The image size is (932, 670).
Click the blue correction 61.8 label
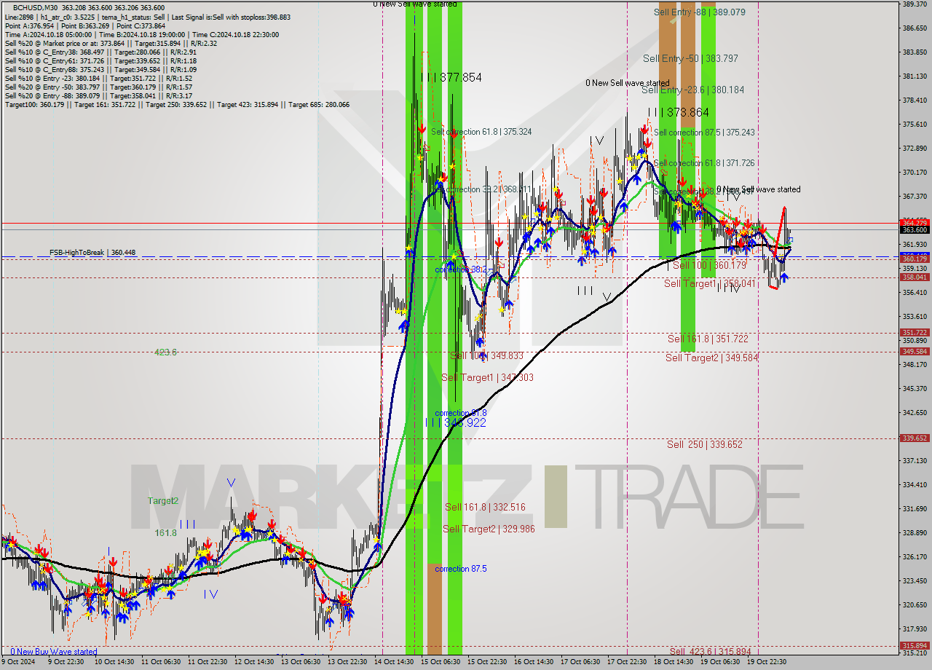click(461, 413)
